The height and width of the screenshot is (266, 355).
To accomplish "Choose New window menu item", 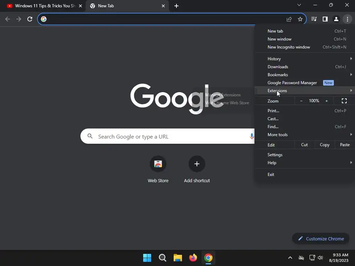I will [x=305, y=39].
